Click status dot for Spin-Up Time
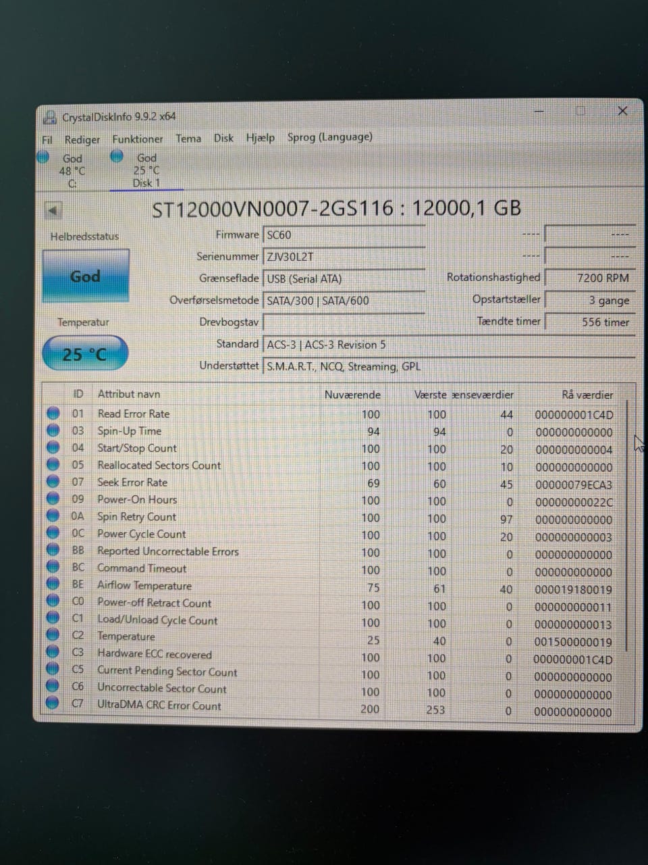The width and height of the screenshot is (648, 865). pos(53,430)
